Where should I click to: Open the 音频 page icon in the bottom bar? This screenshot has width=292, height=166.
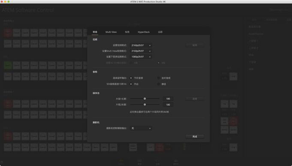[x=157, y=162]
